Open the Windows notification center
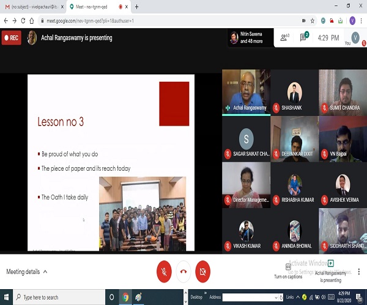The height and width of the screenshot is (305, 367). coord(358,297)
